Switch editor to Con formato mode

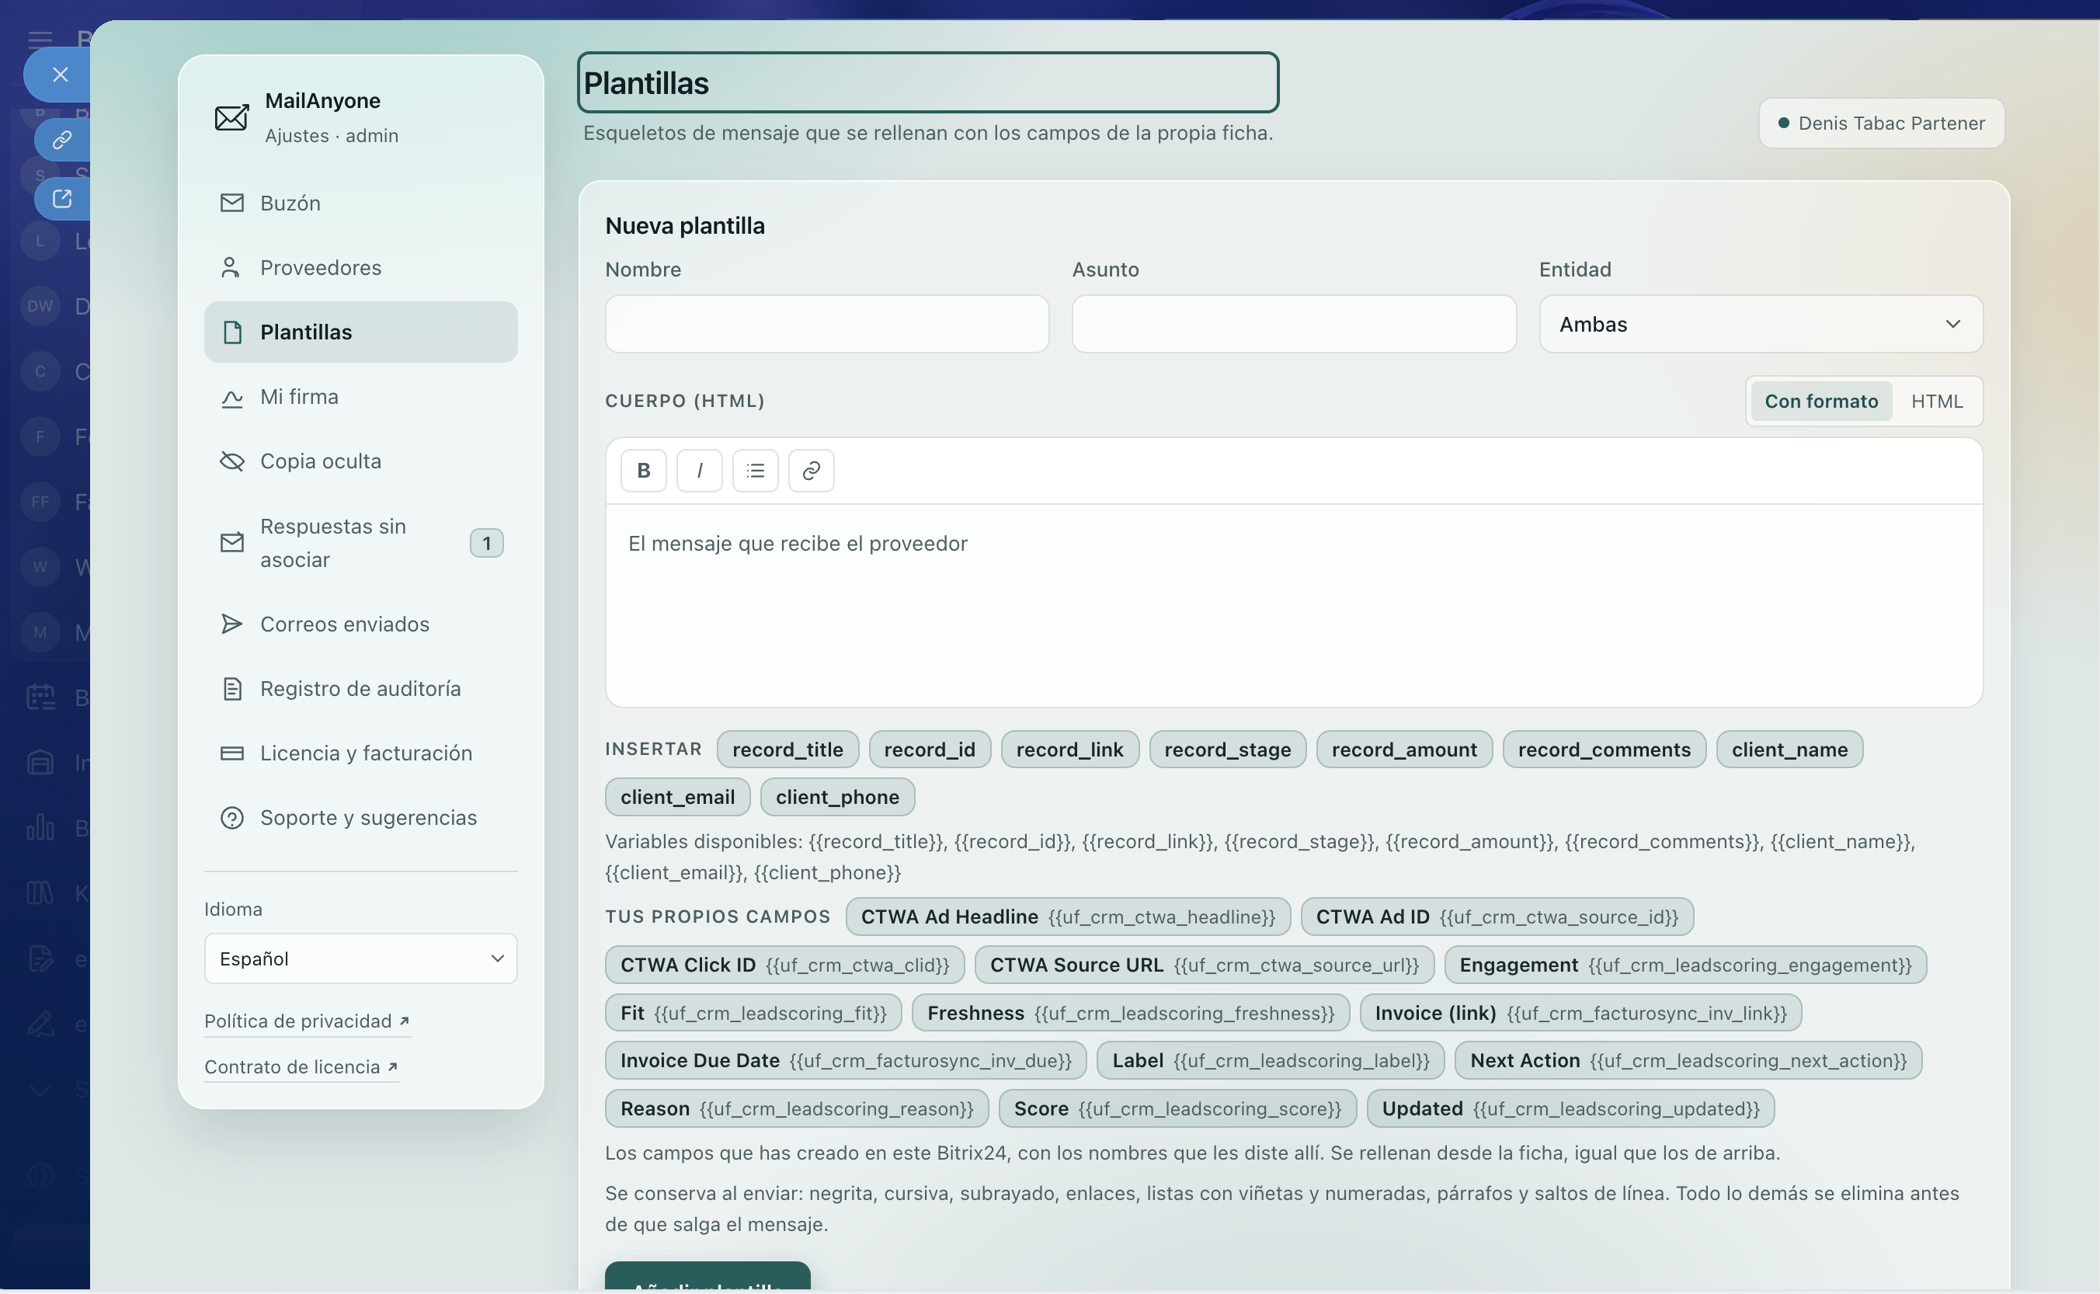tap(1820, 401)
